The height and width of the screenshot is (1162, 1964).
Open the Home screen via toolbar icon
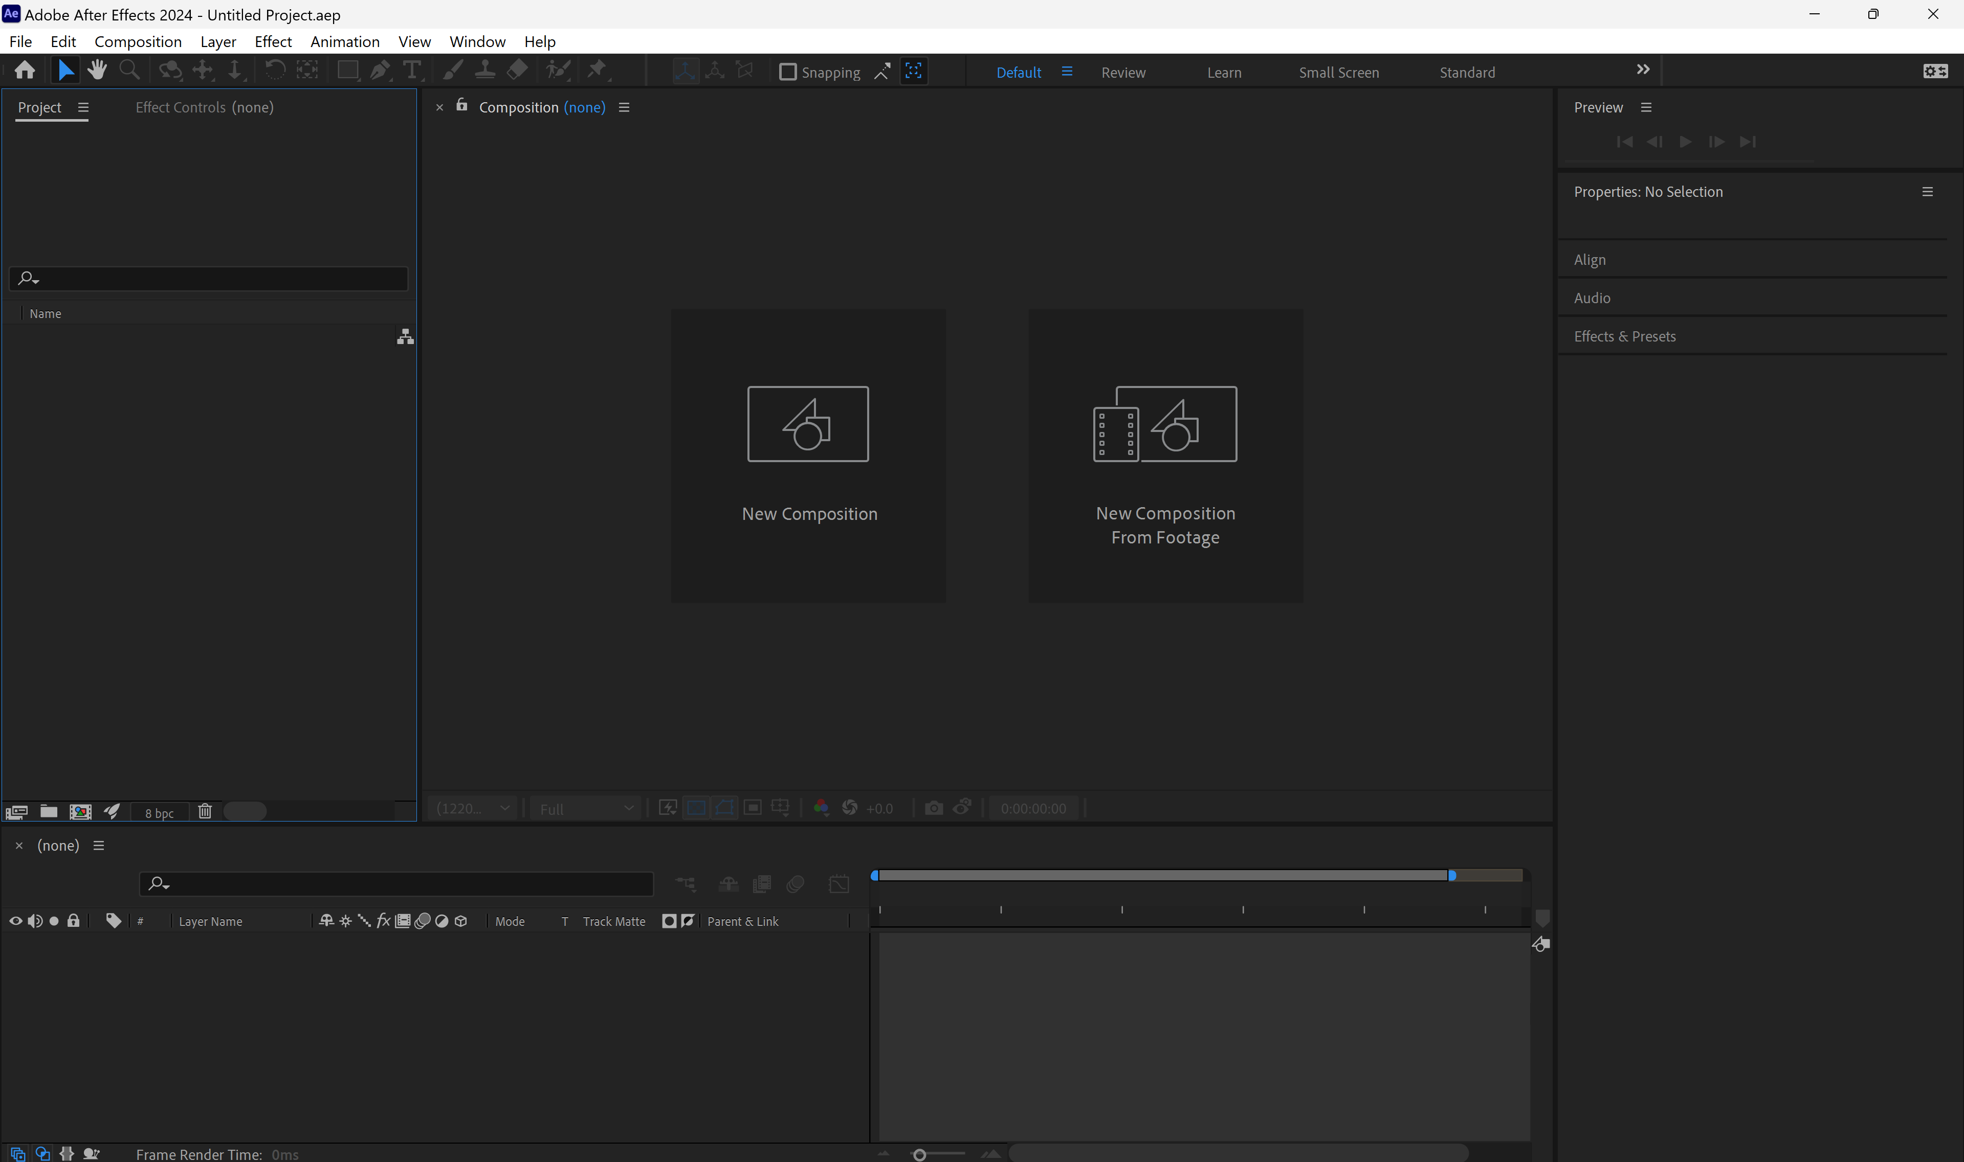pyautogui.click(x=24, y=70)
